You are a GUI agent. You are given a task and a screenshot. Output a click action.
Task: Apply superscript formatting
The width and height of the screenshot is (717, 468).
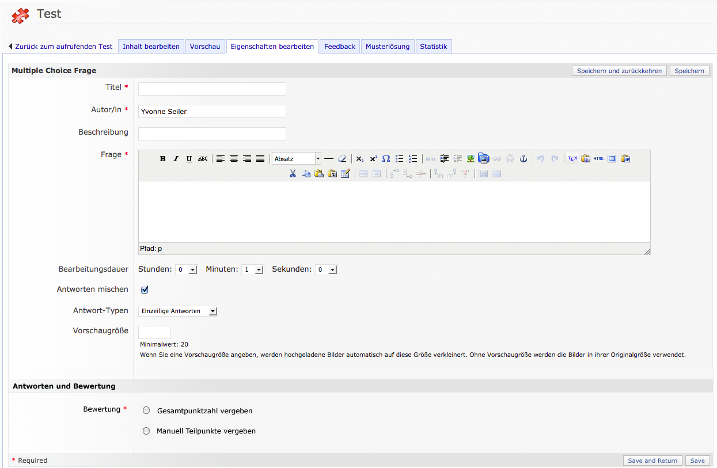[x=373, y=159]
